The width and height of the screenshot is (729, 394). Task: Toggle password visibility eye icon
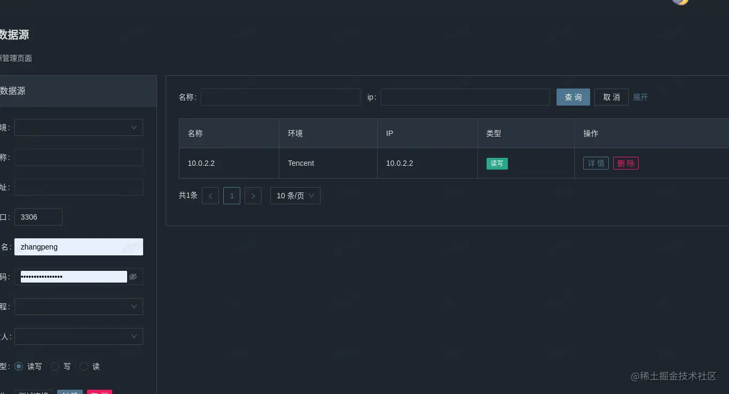click(x=133, y=277)
